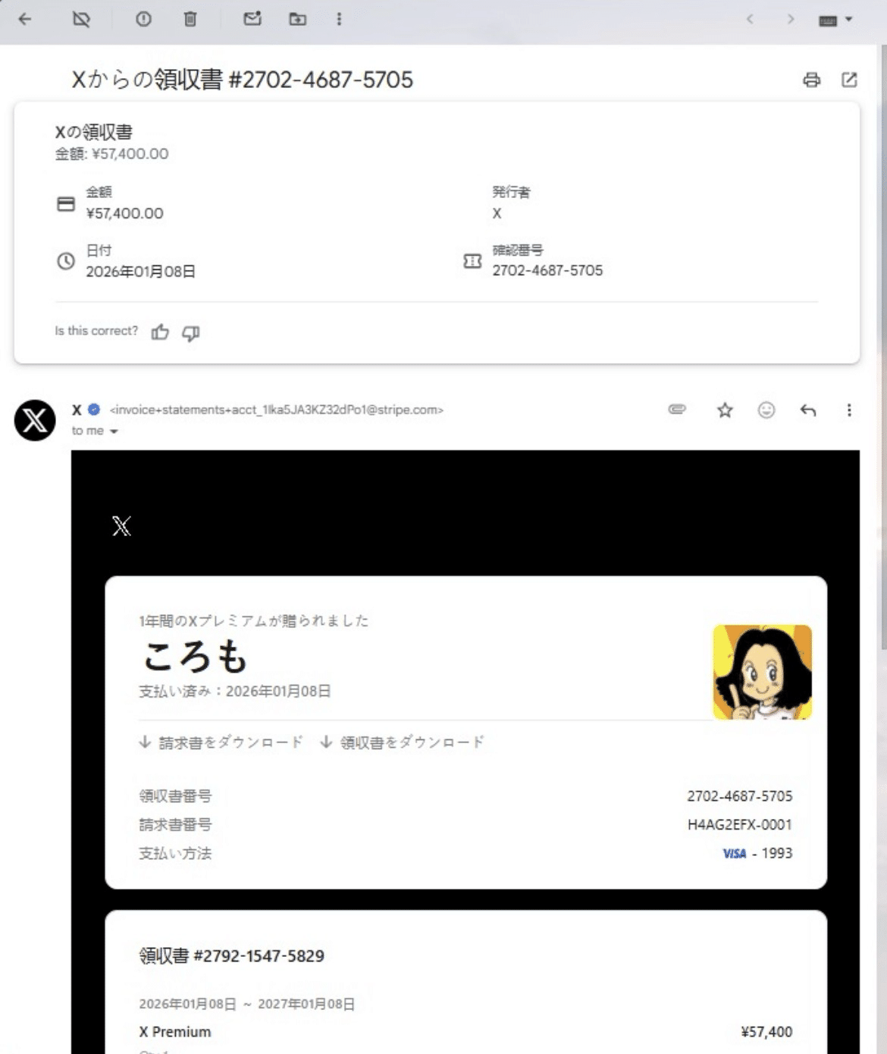Move the email to a folder
This screenshot has width=887, height=1054.
[x=296, y=19]
